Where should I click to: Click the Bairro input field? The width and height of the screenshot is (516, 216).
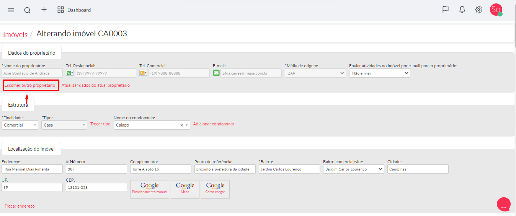pos(289,169)
